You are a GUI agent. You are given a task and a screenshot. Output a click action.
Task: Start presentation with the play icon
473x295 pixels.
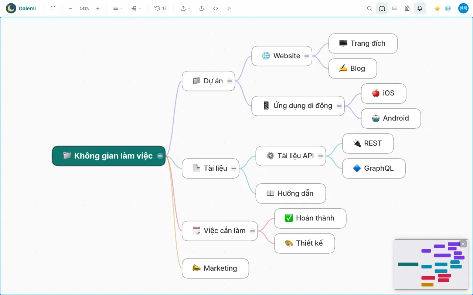coord(229,8)
